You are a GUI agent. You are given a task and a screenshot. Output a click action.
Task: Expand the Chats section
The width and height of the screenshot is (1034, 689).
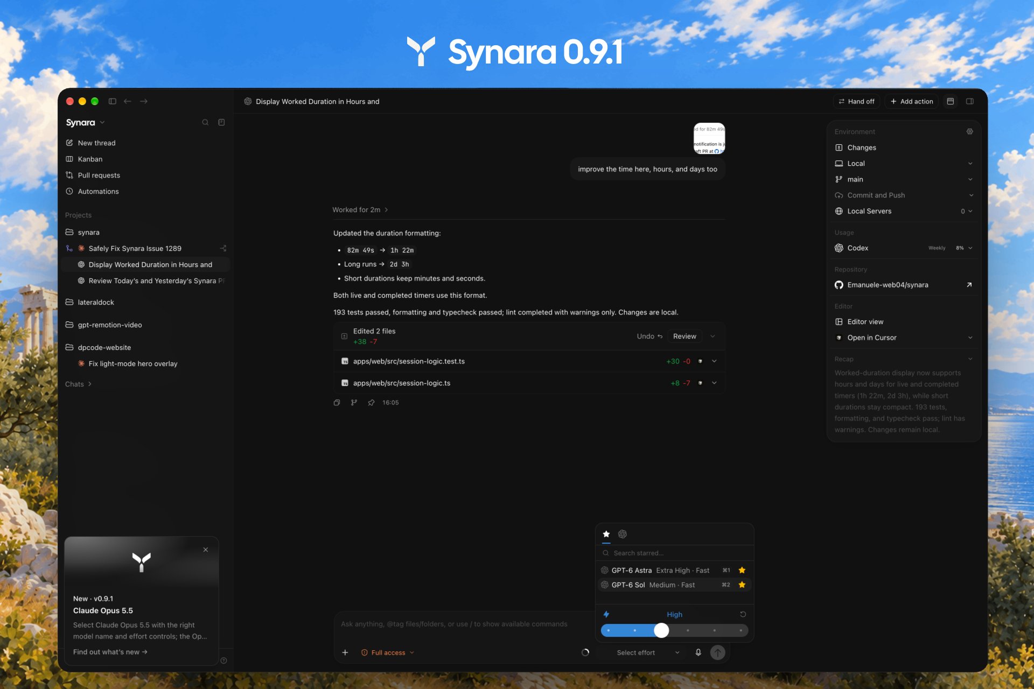tap(79, 384)
